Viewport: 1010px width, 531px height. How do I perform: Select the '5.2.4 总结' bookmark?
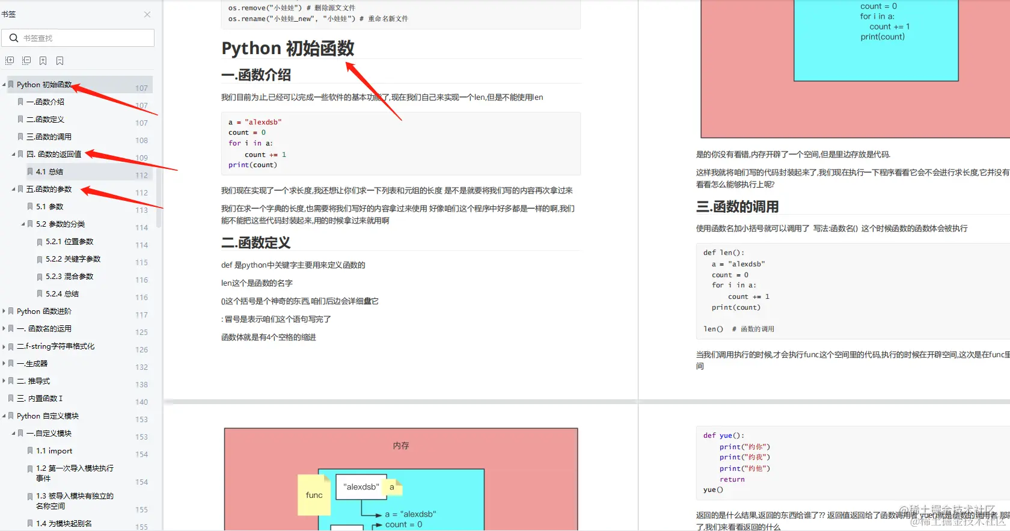point(62,294)
